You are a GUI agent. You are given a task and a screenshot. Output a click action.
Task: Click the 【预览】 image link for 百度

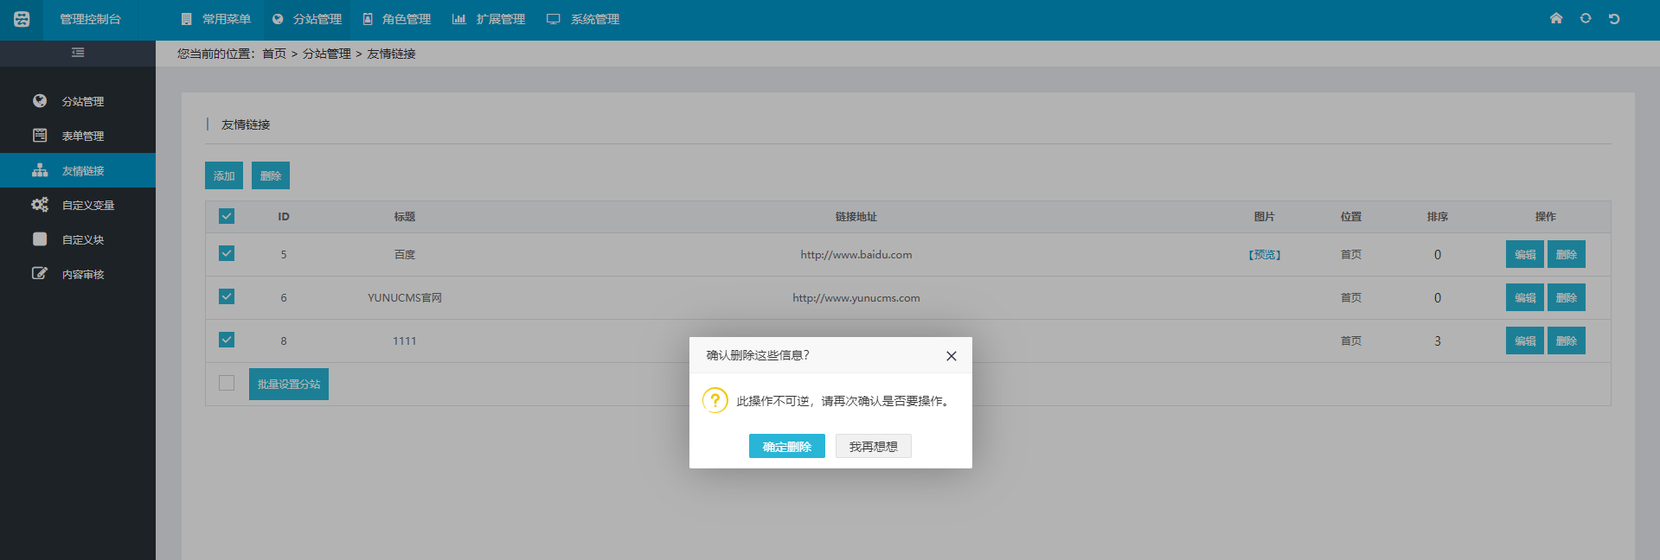pyautogui.click(x=1264, y=255)
